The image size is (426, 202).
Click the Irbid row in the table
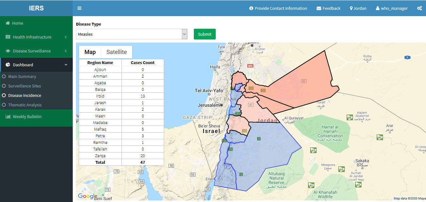(x=121, y=96)
